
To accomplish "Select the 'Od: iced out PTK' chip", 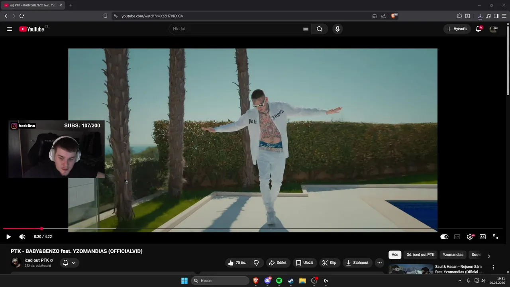I will pos(420,255).
